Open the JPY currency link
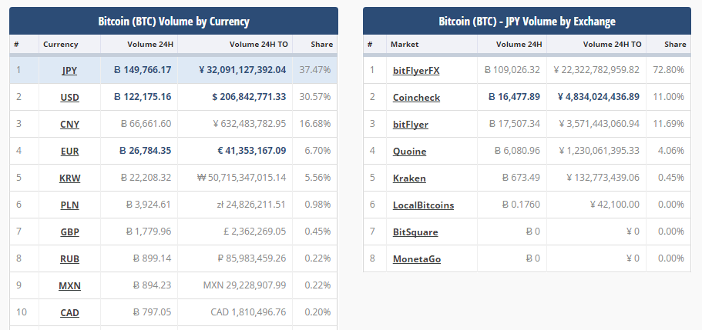The image size is (702, 330). point(69,70)
